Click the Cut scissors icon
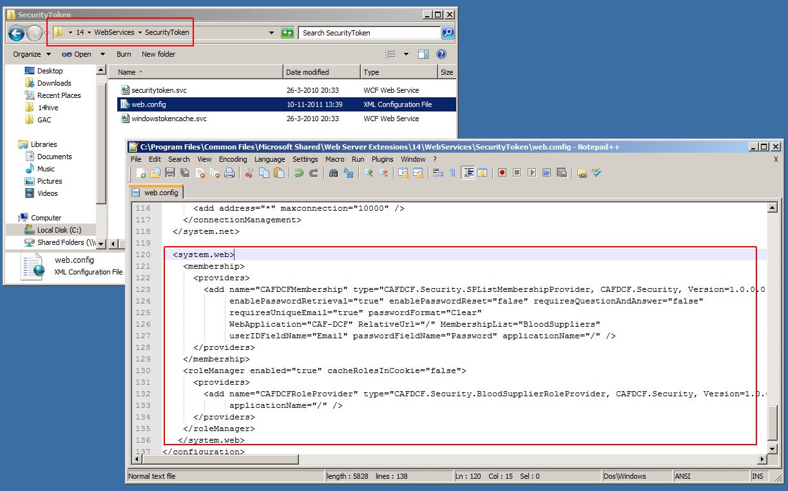 pyautogui.click(x=249, y=173)
